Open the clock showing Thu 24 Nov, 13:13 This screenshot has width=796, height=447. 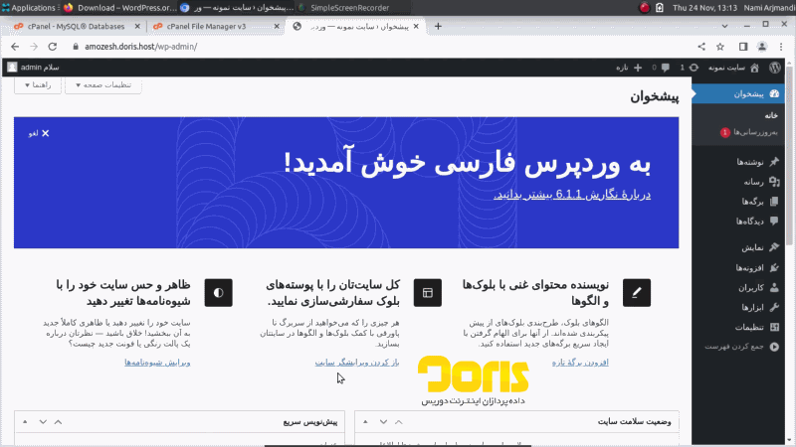click(704, 8)
